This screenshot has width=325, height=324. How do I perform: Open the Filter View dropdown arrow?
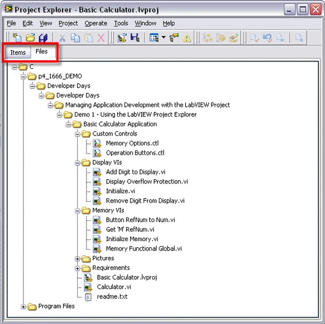(164, 37)
